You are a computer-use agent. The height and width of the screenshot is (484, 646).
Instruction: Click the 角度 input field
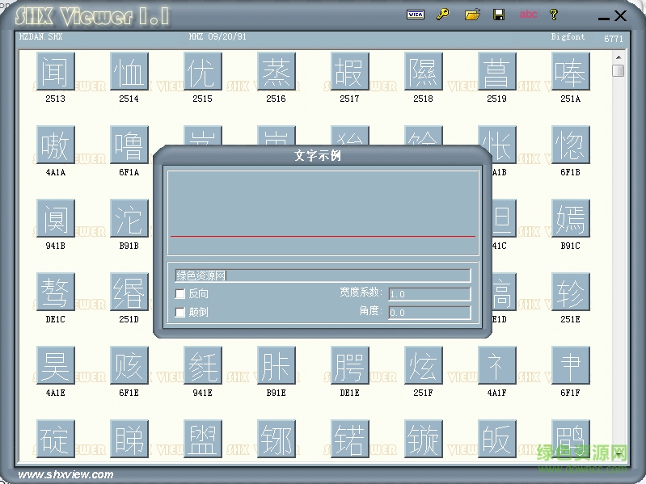click(x=429, y=312)
